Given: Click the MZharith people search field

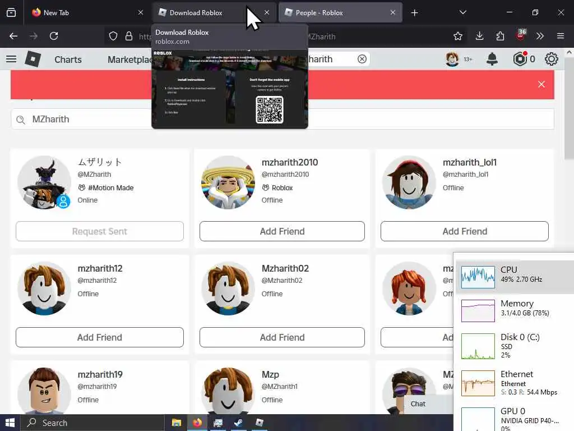Looking at the screenshot, I should pos(283,120).
